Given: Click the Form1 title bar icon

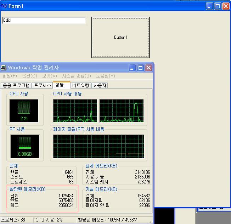Looking at the screenshot, I should [x=4, y=6].
